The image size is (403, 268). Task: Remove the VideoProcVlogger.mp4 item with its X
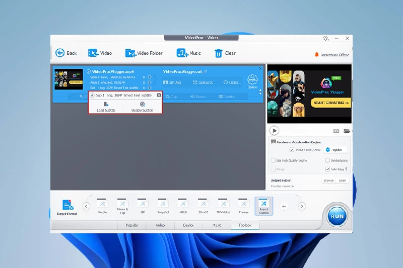pos(260,68)
